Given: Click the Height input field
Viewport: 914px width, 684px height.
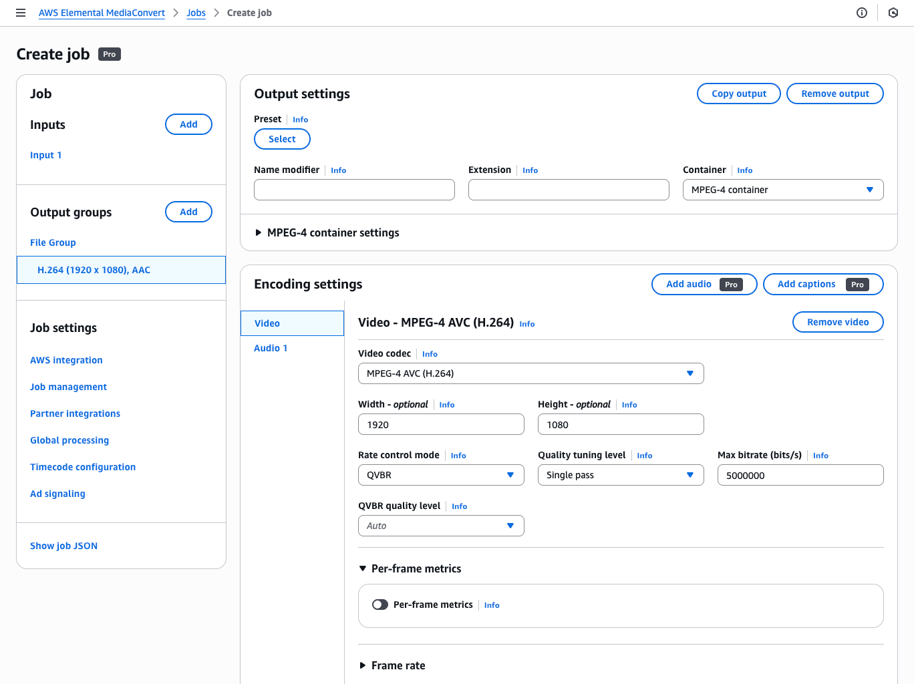Looking at the screenshot, I should (x=621, y=424).
